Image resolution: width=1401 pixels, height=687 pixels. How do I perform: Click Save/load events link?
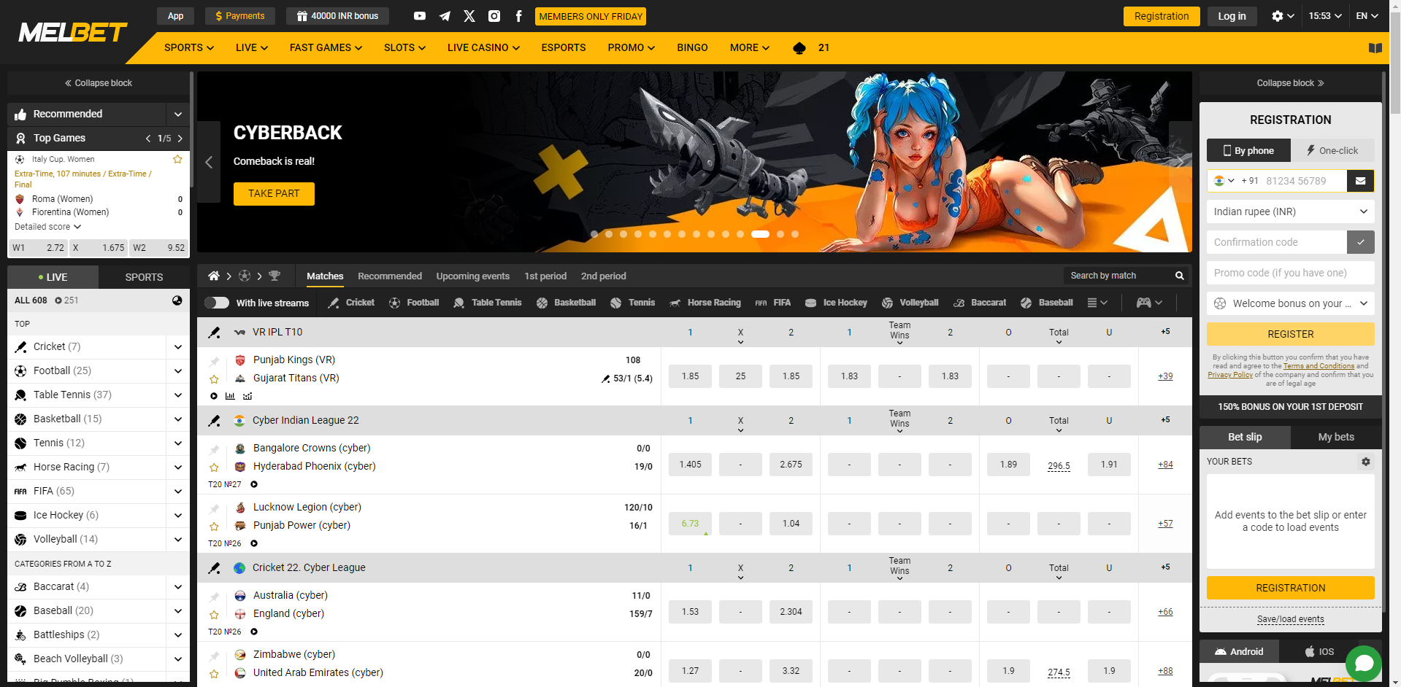(x=1290, y=619)
